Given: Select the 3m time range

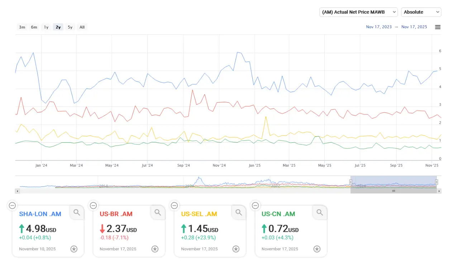Looking at the screenshot, I should pyautogui.click(x=22, y=27).
